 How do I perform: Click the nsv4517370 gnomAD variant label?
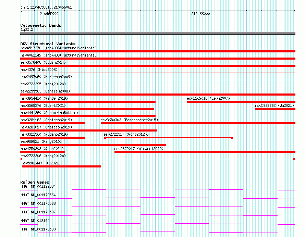(59, 48)
